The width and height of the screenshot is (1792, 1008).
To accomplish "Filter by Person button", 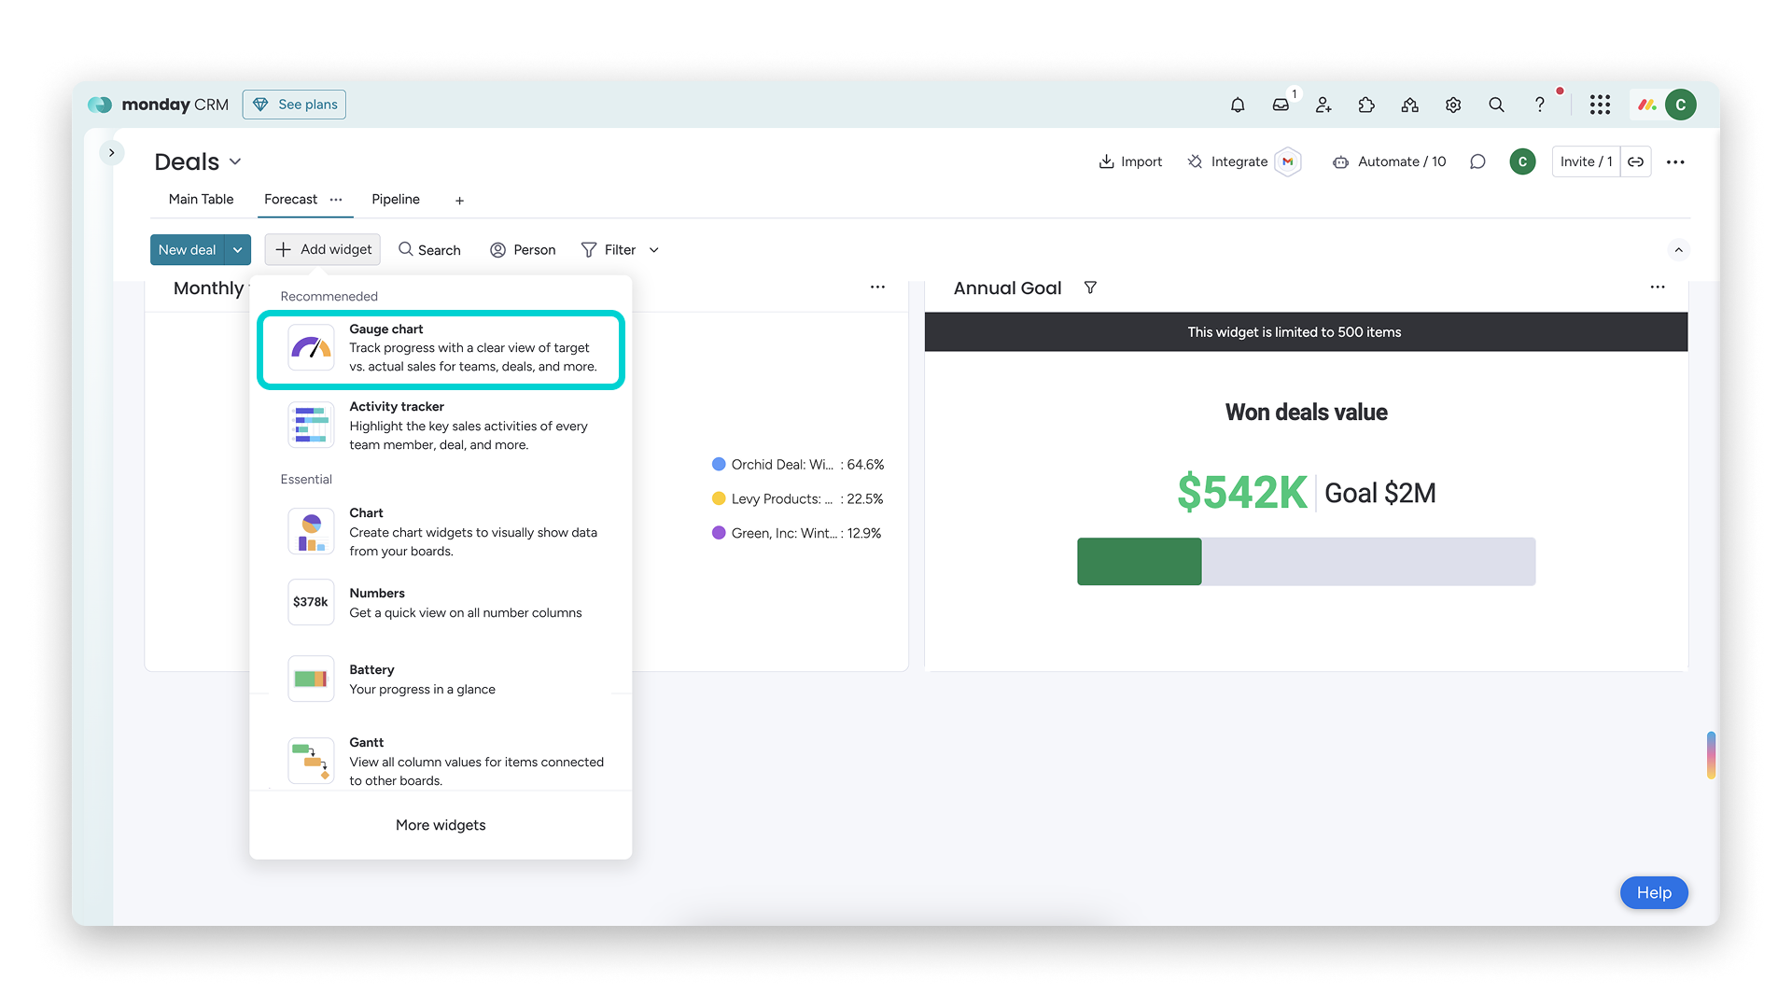I will click(523, 250).
